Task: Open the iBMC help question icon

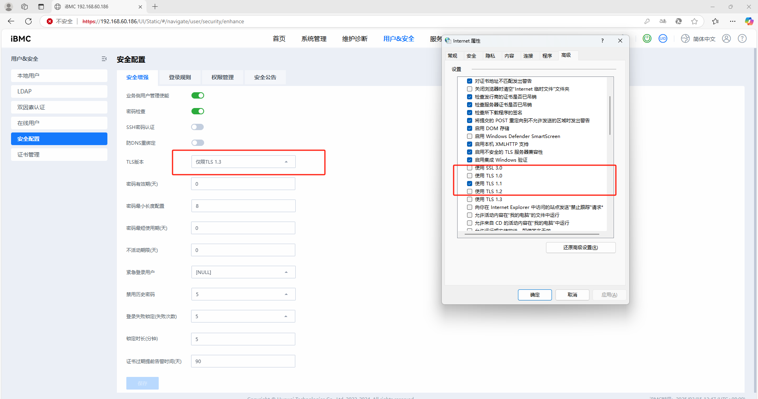Action: point(742,39)
